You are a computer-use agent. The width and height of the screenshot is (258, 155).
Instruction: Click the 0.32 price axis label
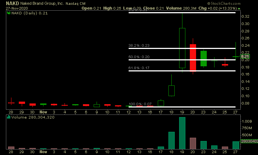[245, 17]
